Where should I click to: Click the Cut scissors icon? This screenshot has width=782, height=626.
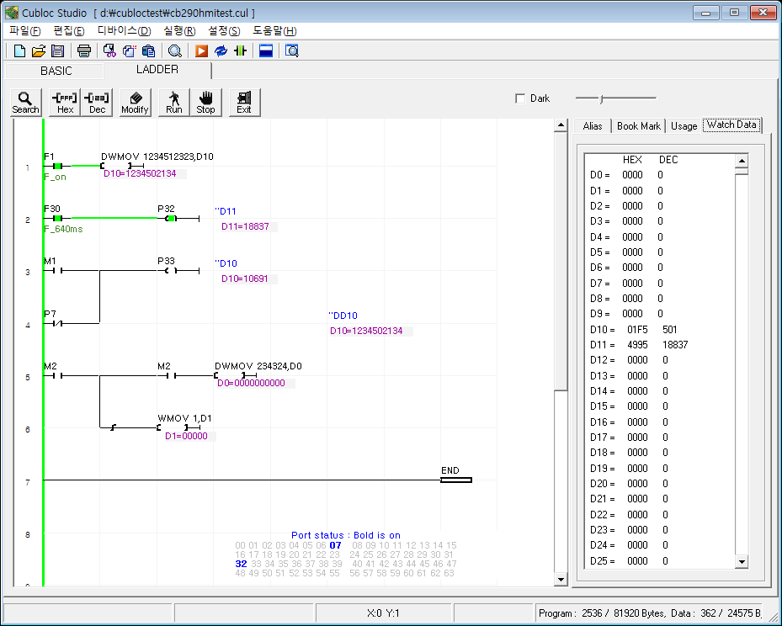click(x=109, y=51)
